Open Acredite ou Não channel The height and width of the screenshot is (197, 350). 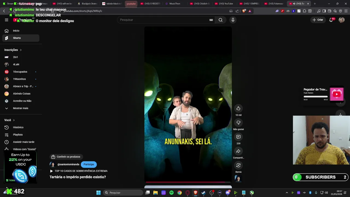[21, 101]
